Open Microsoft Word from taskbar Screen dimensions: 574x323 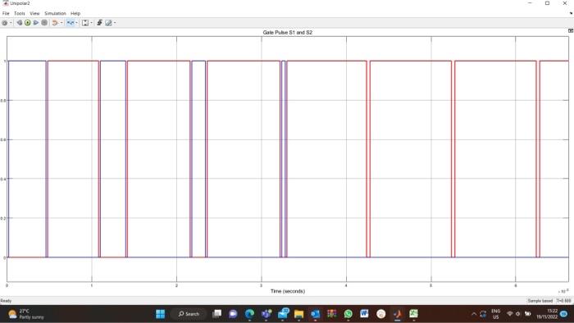364,314
